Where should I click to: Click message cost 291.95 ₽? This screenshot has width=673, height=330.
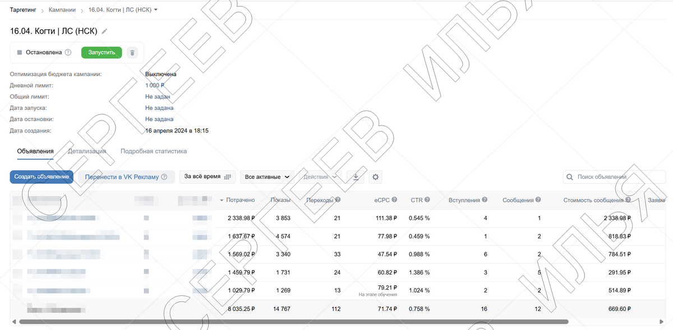click(x=620, y=272)
